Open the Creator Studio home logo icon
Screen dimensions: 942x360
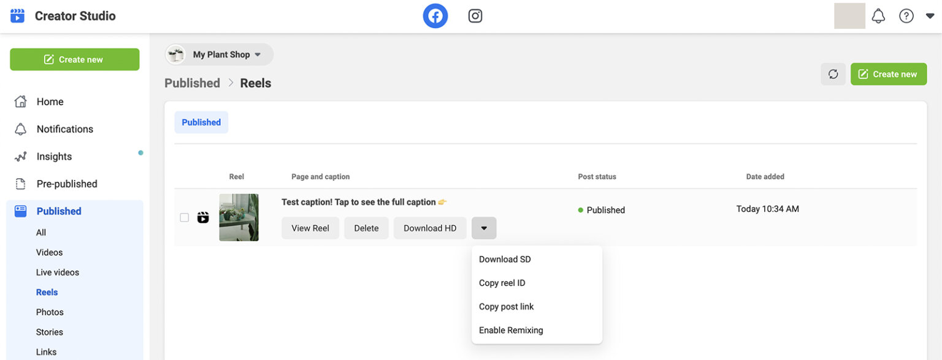[x=17, y=16]
